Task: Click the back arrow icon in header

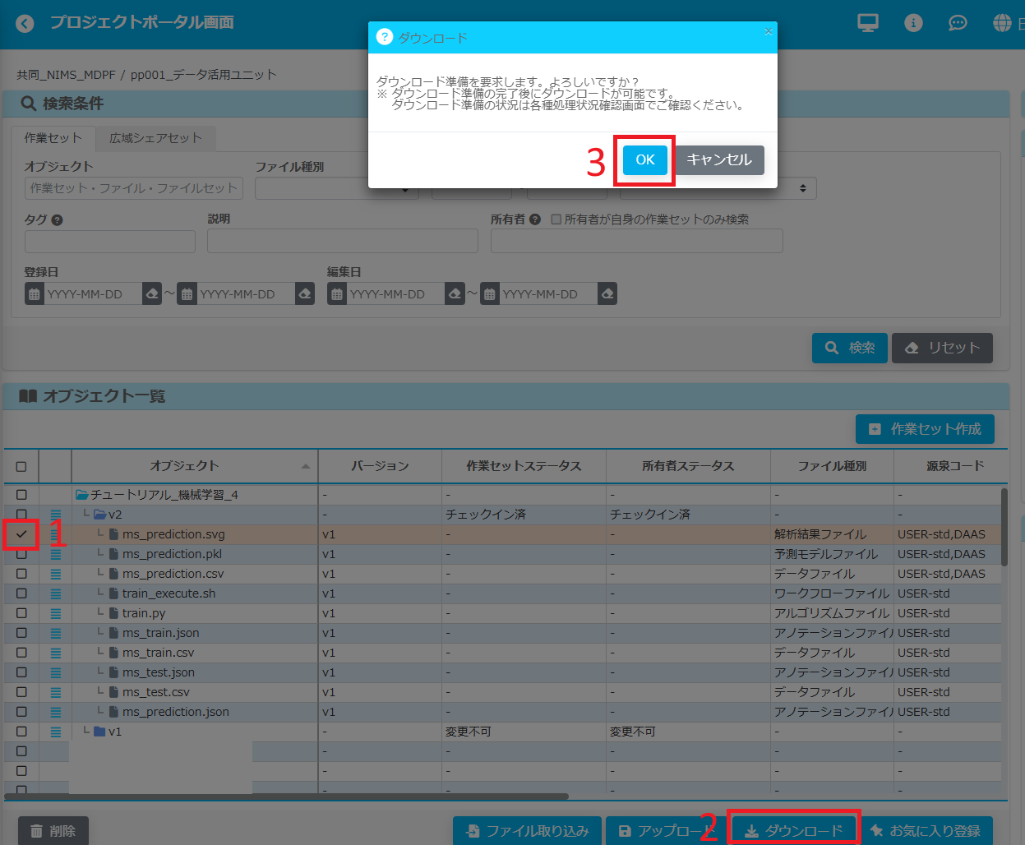Action: [x=25, y=23]
